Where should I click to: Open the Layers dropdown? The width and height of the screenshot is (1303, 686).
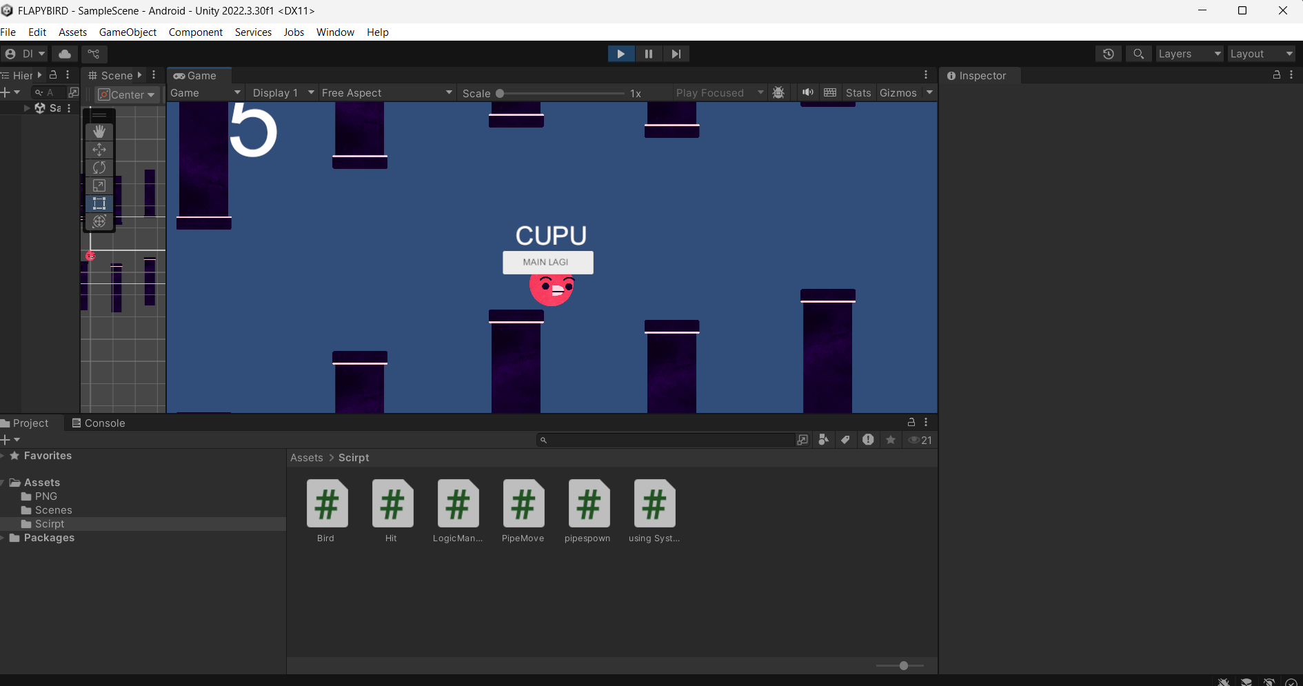tap(1189, 54)
